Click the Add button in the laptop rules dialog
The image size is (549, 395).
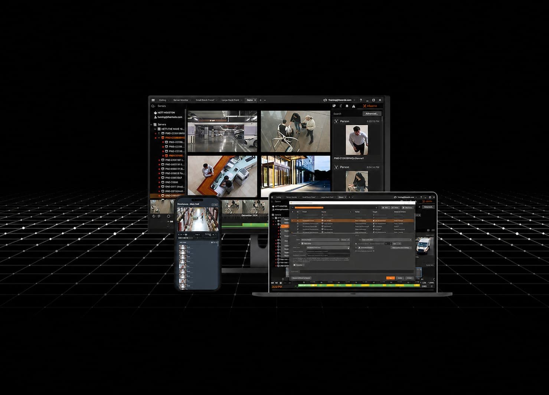pos(385,208)
